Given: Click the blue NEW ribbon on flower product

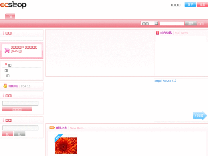Looking at the screenshot, I should pos(58,137).
